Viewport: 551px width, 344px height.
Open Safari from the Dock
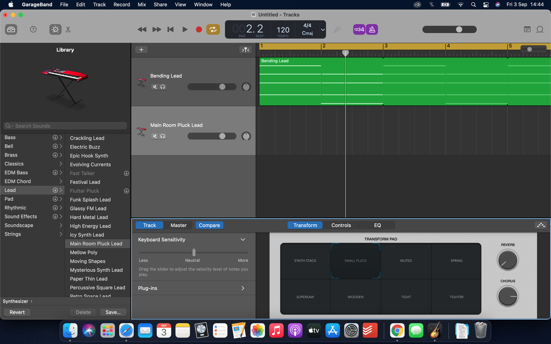click(126, 330)
